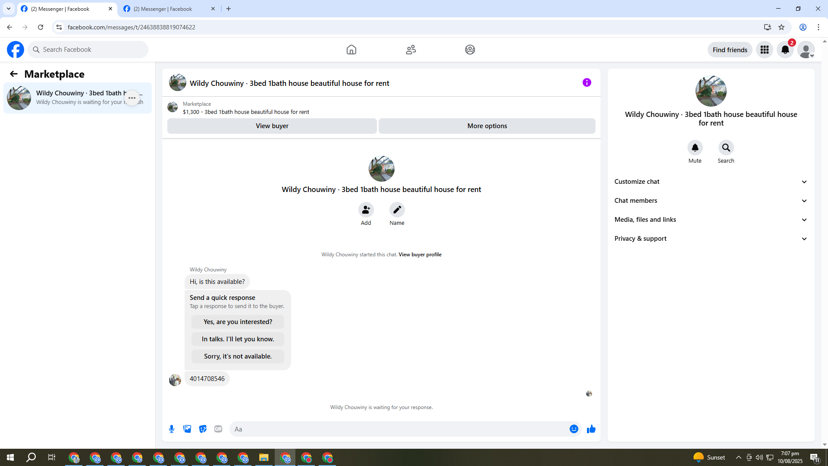828x466 pixels.
Task: Click the purple conversation information icon
Action: click(x=586, y=82)
